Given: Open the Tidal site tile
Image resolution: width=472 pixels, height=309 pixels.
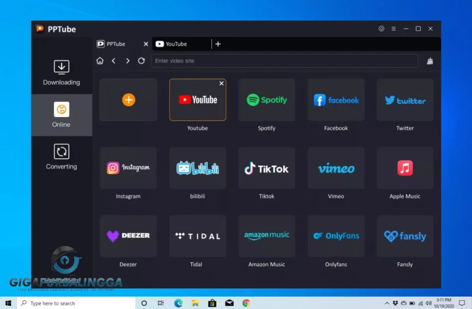Looking at the screenshot, I should click(x=198, y=236).
